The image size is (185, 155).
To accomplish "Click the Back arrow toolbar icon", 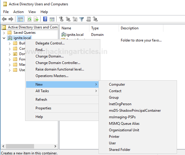I will pos(4,19).
